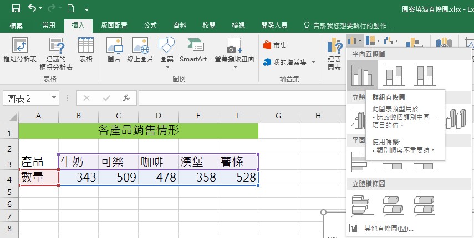The height and width of the screenshot is (238, 474).
Task: Switch to the 常用 tab
Action: [49, 25]
